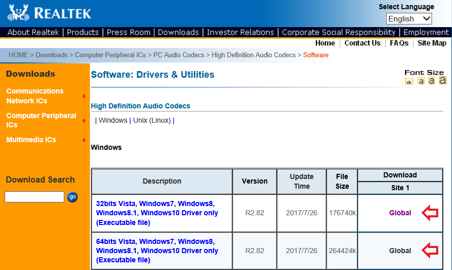The width and height of the screenshot is (452, 270).
Task: Download 32bits driver from Global site
Action: click(400, 213)
